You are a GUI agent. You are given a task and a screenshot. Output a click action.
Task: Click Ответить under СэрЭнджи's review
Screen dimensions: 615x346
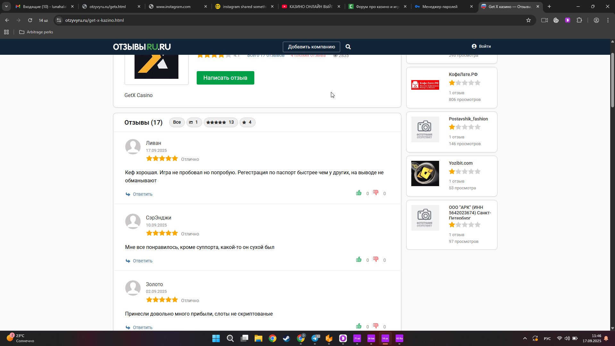[x=143, y=261]
